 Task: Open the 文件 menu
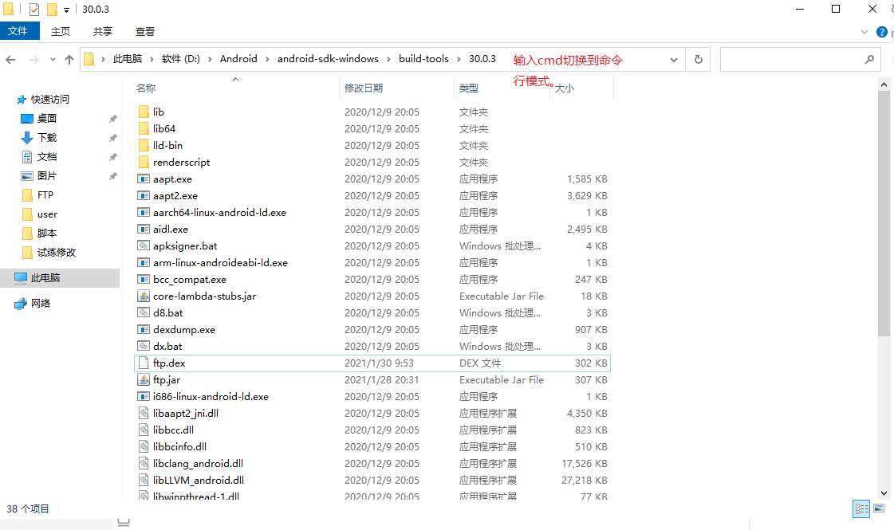20,31
